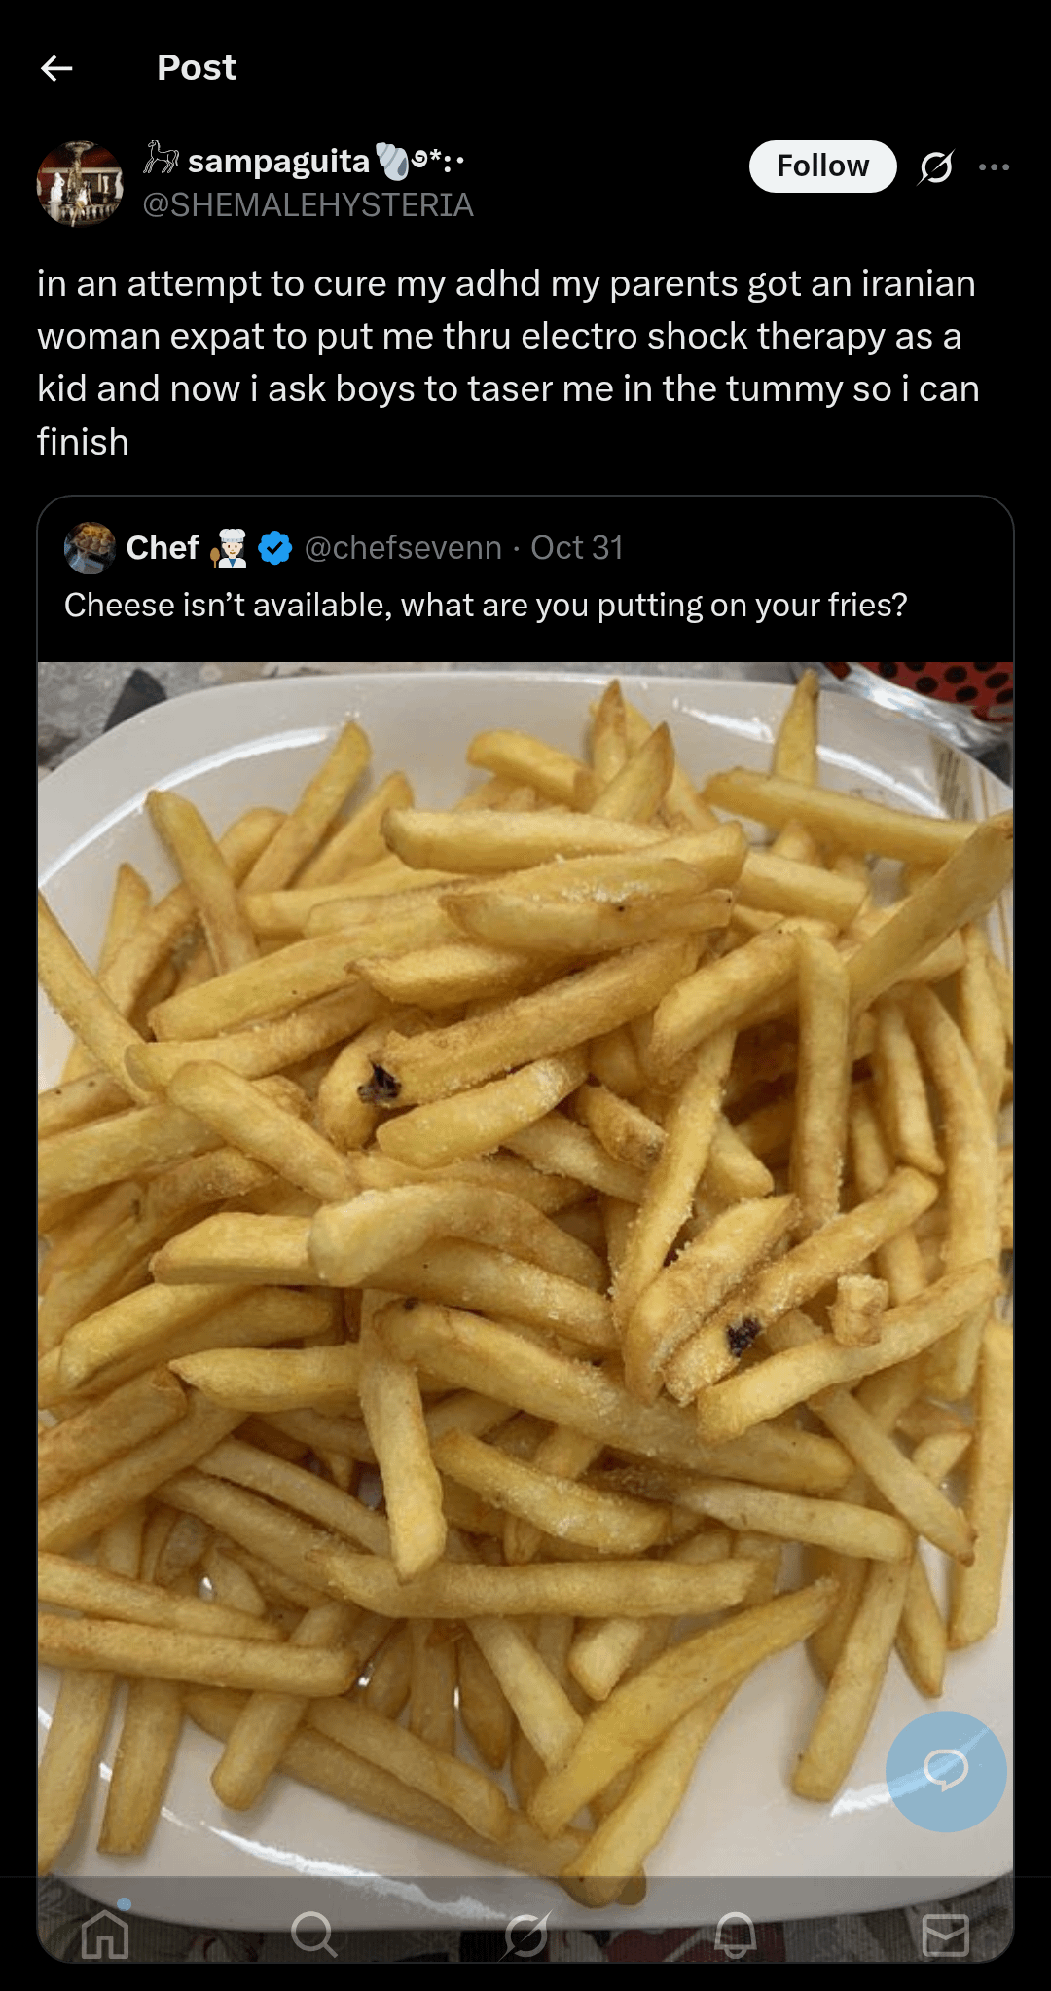Image resolution: width=1051 pixels, height=1991 pixels.
Task: Open the three-dot more options menu
Action: tap(994, 167)
